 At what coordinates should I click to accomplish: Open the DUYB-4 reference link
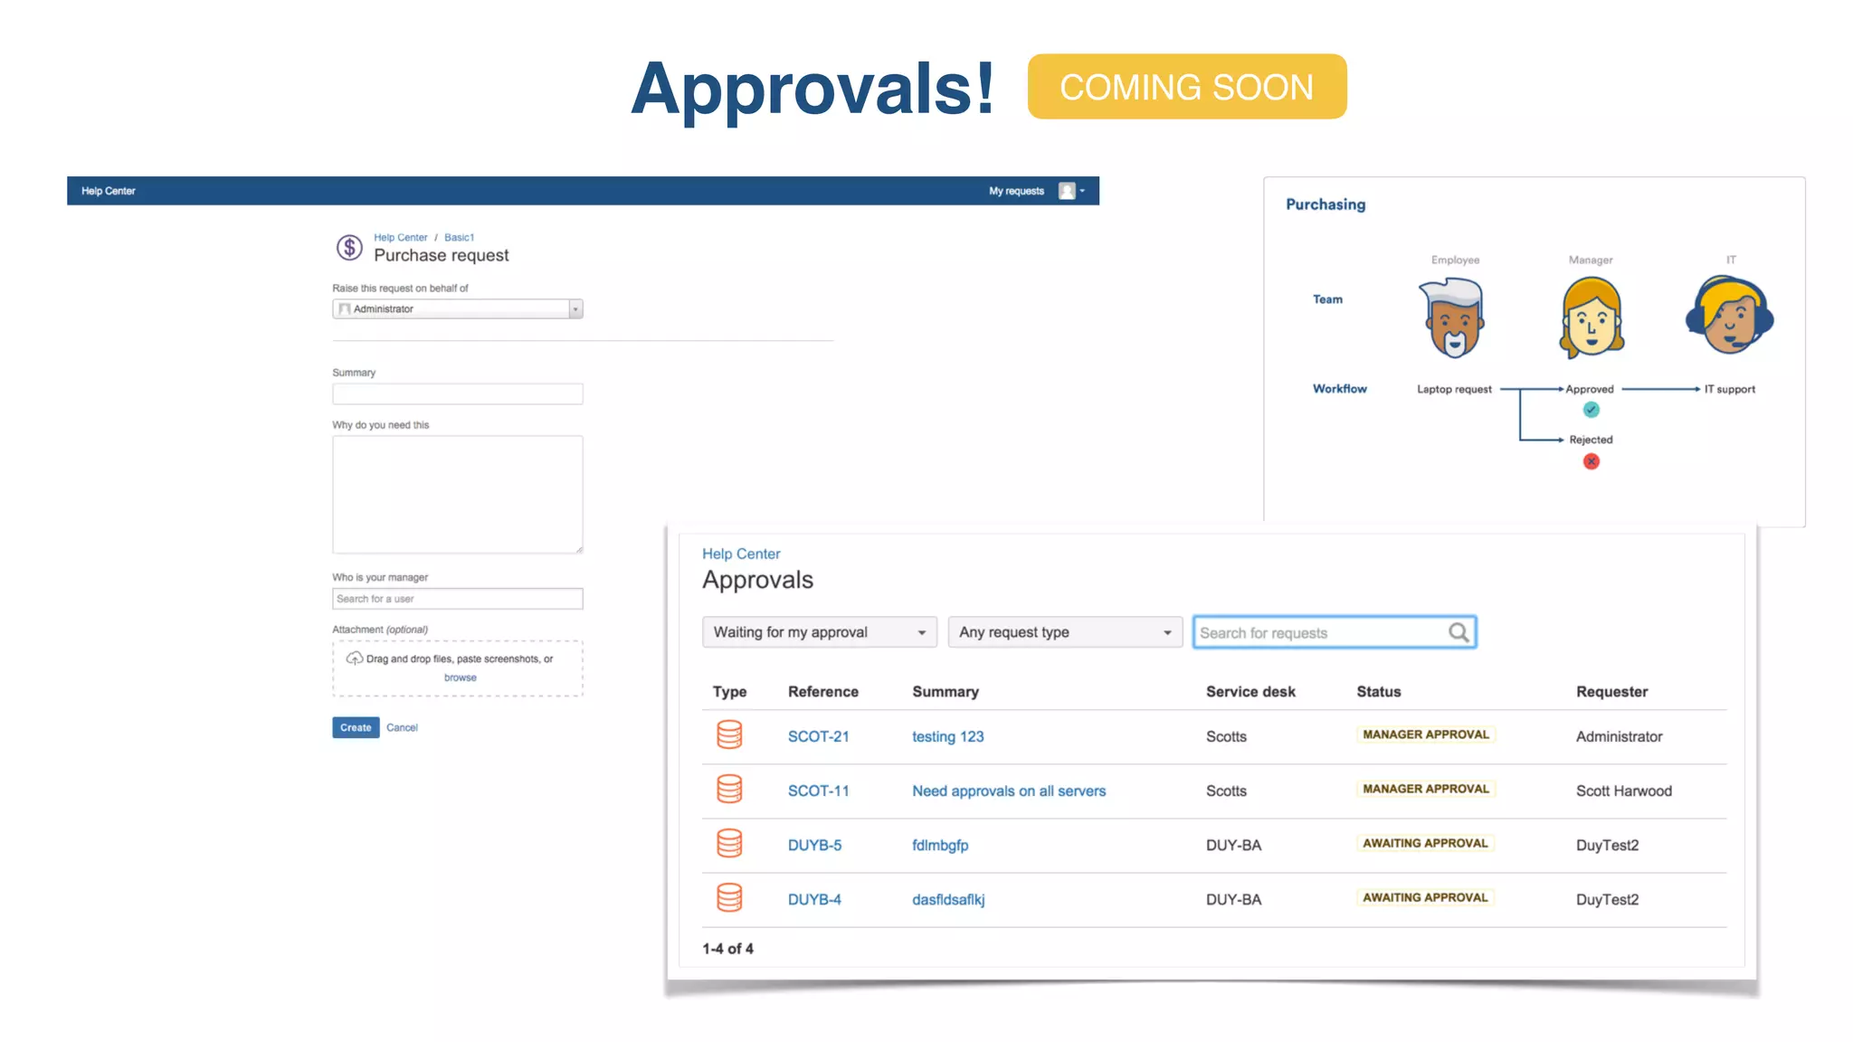click(814, 899)
